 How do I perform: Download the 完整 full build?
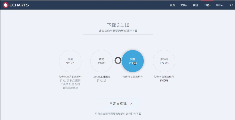click(x=133, y=61)
